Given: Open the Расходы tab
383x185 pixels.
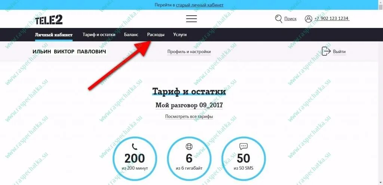Looking at the screenshot, I should point(156,35).
